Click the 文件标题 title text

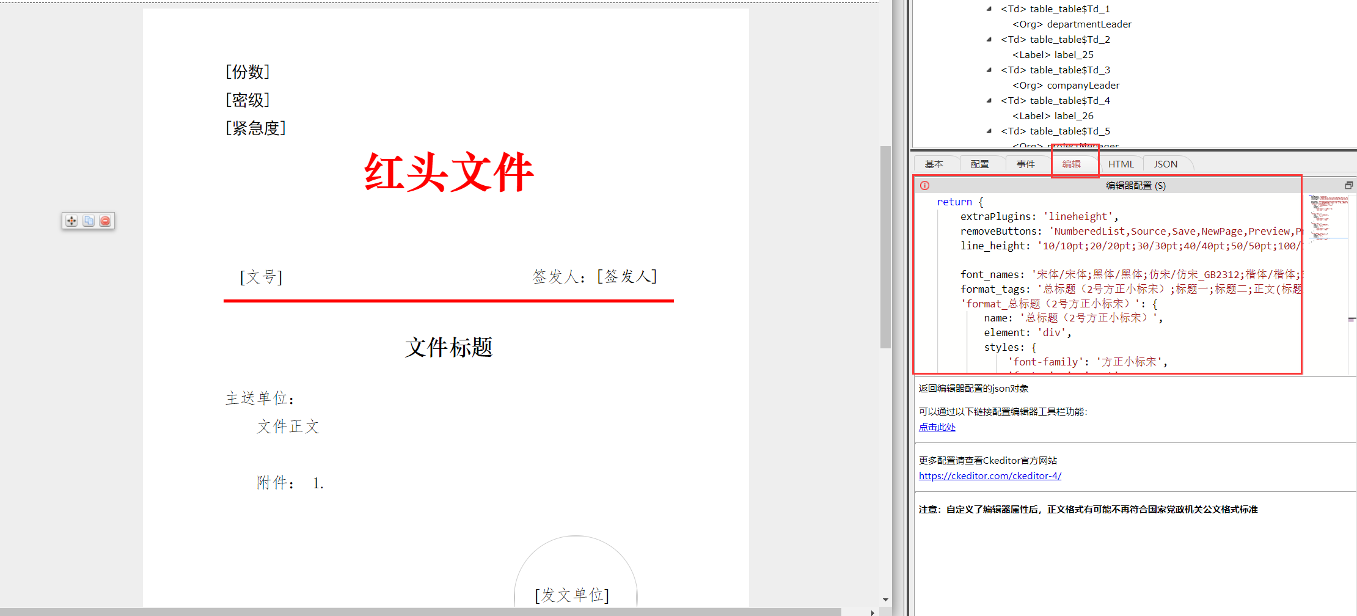(x=449, y=347)
